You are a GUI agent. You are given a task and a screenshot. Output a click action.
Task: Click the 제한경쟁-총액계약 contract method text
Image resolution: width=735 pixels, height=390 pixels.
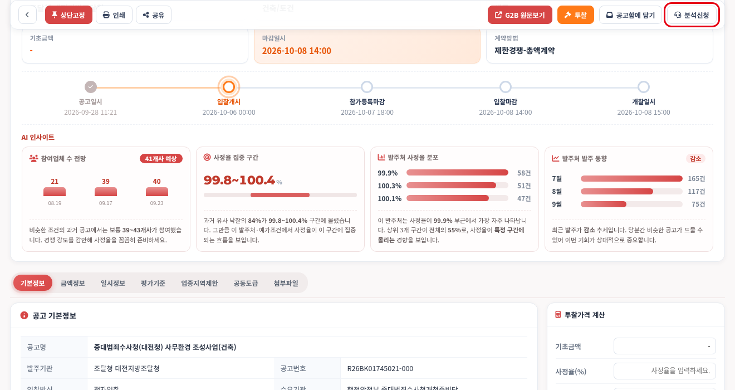point(525,51)
